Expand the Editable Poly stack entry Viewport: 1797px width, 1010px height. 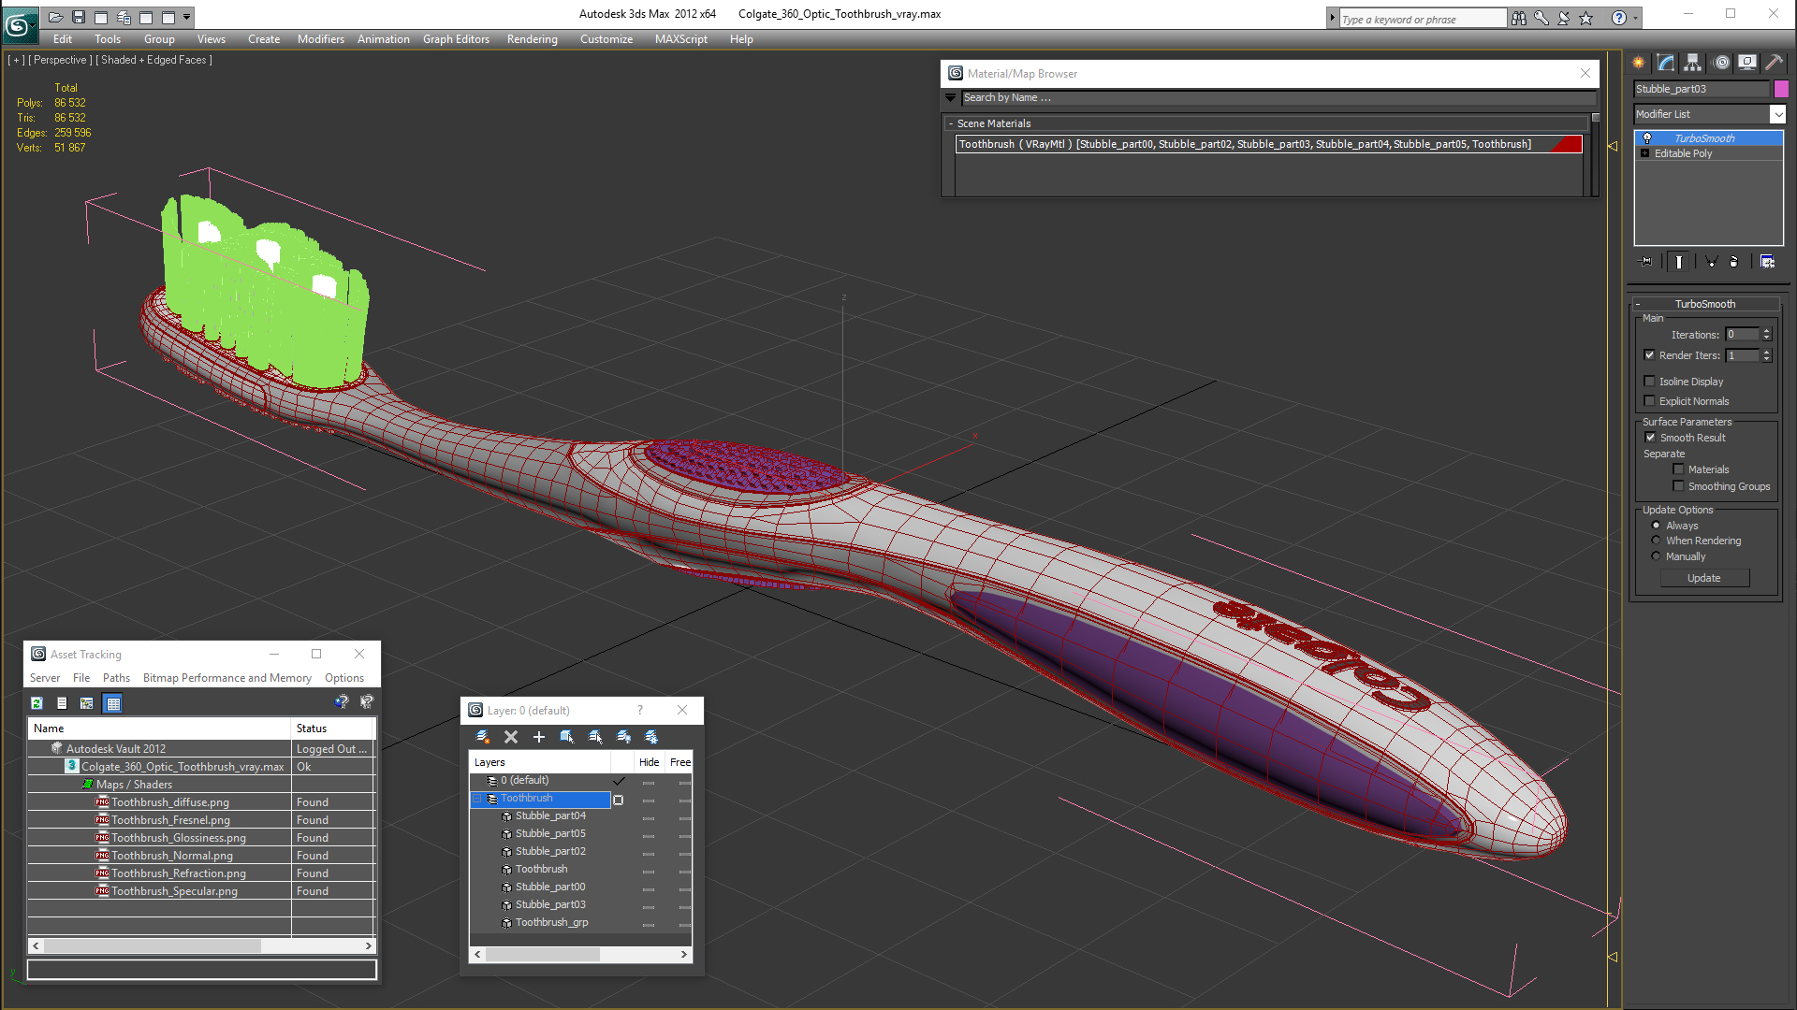click(x=1644, y=153)
